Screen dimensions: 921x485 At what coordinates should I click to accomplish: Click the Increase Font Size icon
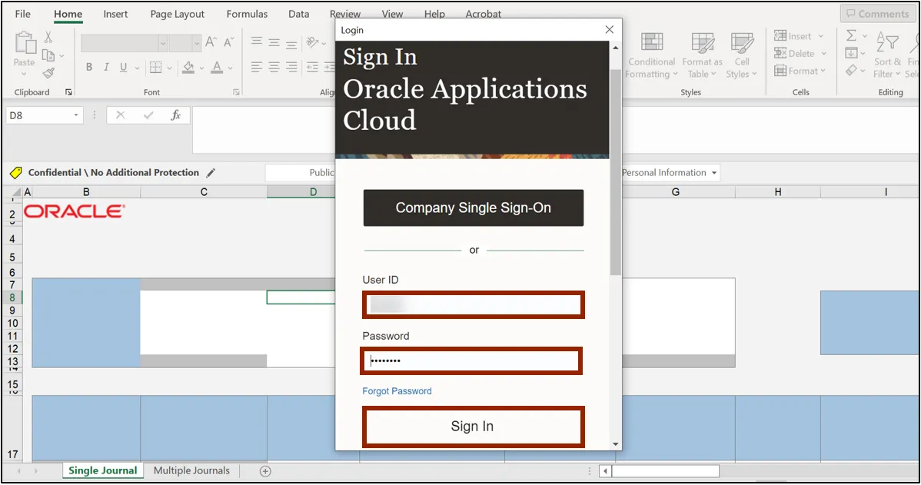click(211, 43)
